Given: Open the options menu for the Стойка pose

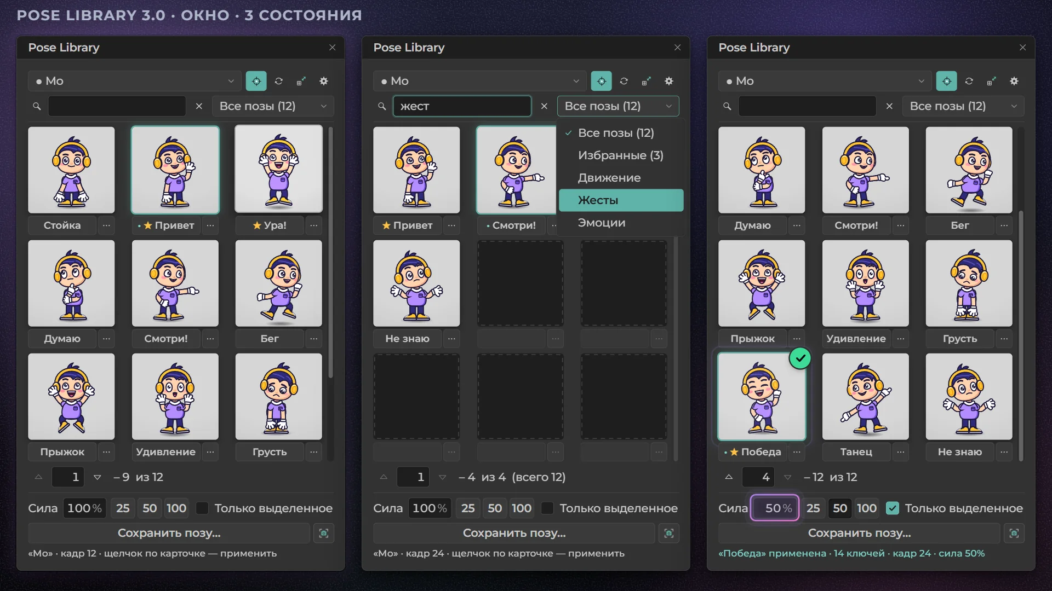Looking at the screenshot, I should [x=106, y=225].
